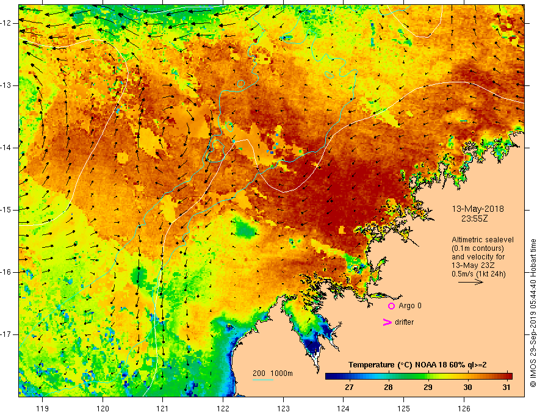This screenshot has width=537, height=415.
Task: Click the 0.5m/s velocity scale arrow
Action: coord(470,282)
